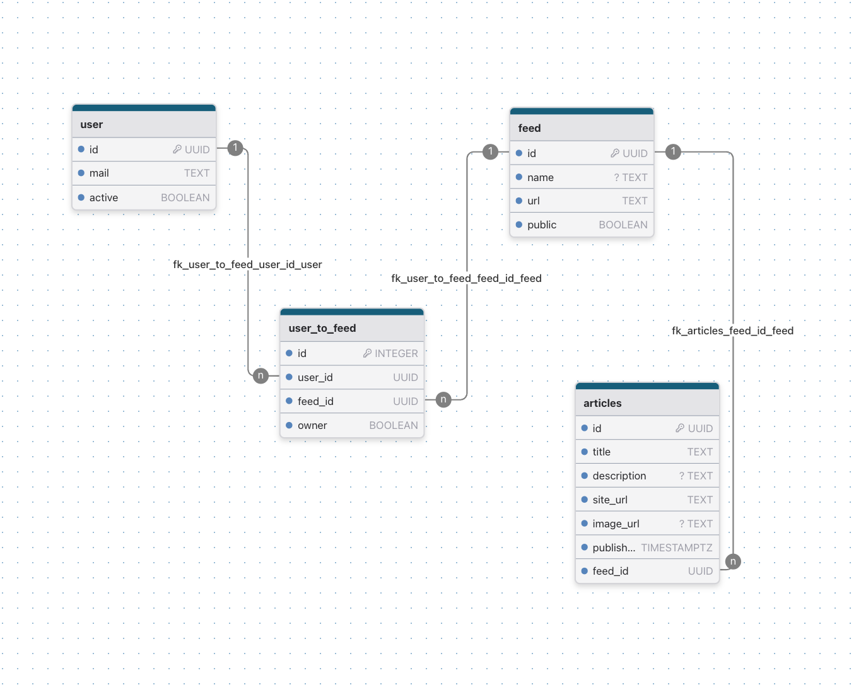Select the articles table header
Viewport: 861px width, 692px height.
(647, 403)
